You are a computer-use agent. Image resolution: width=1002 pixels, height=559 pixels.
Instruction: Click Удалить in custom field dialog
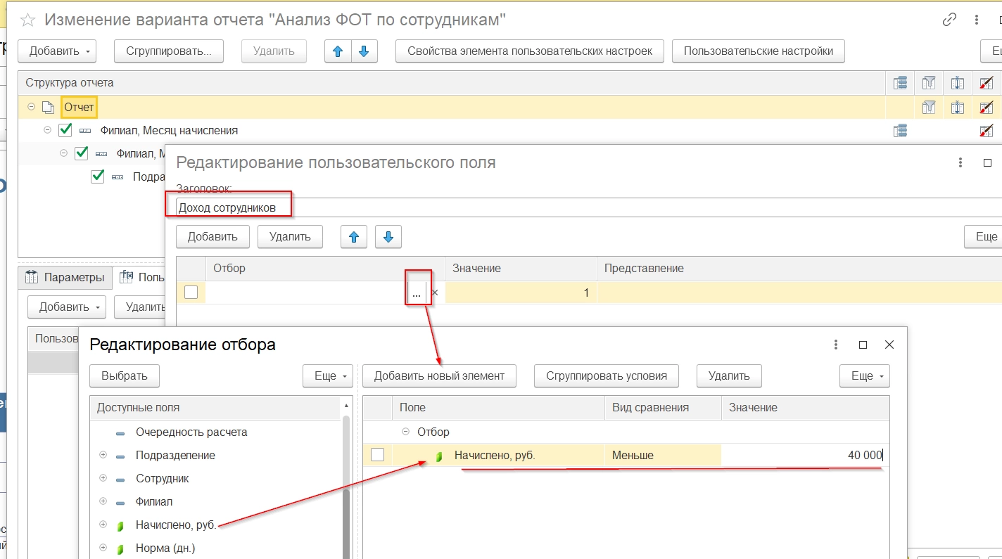point(290,237)
